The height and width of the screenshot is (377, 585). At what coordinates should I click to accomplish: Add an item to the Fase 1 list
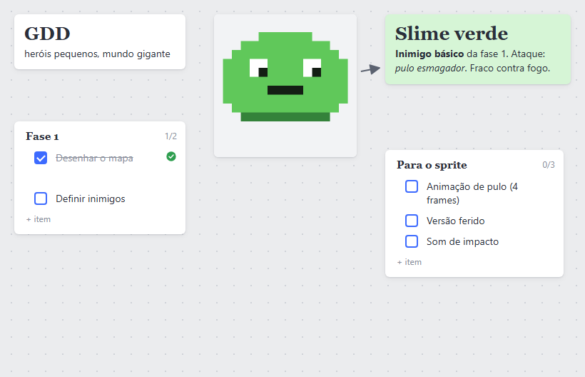(39, 219)
